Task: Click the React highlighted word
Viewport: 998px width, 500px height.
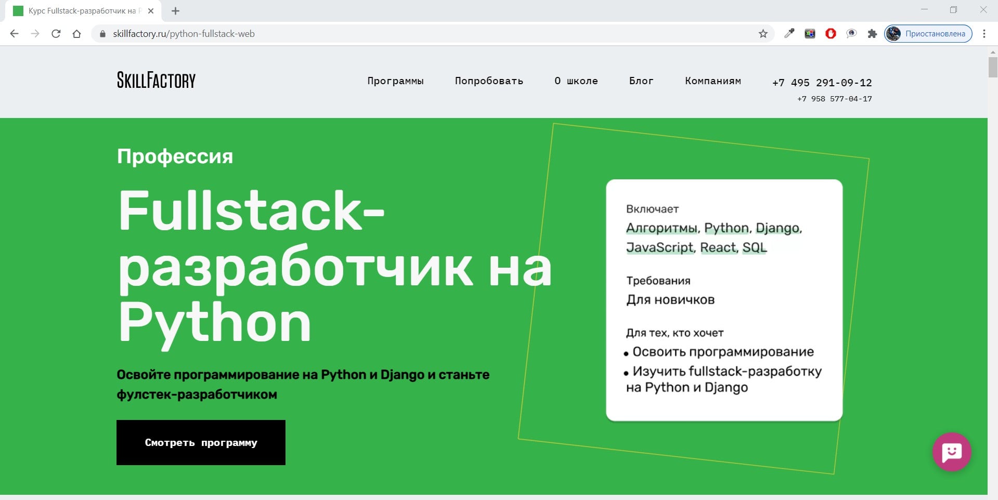Action: click(718, 247)
